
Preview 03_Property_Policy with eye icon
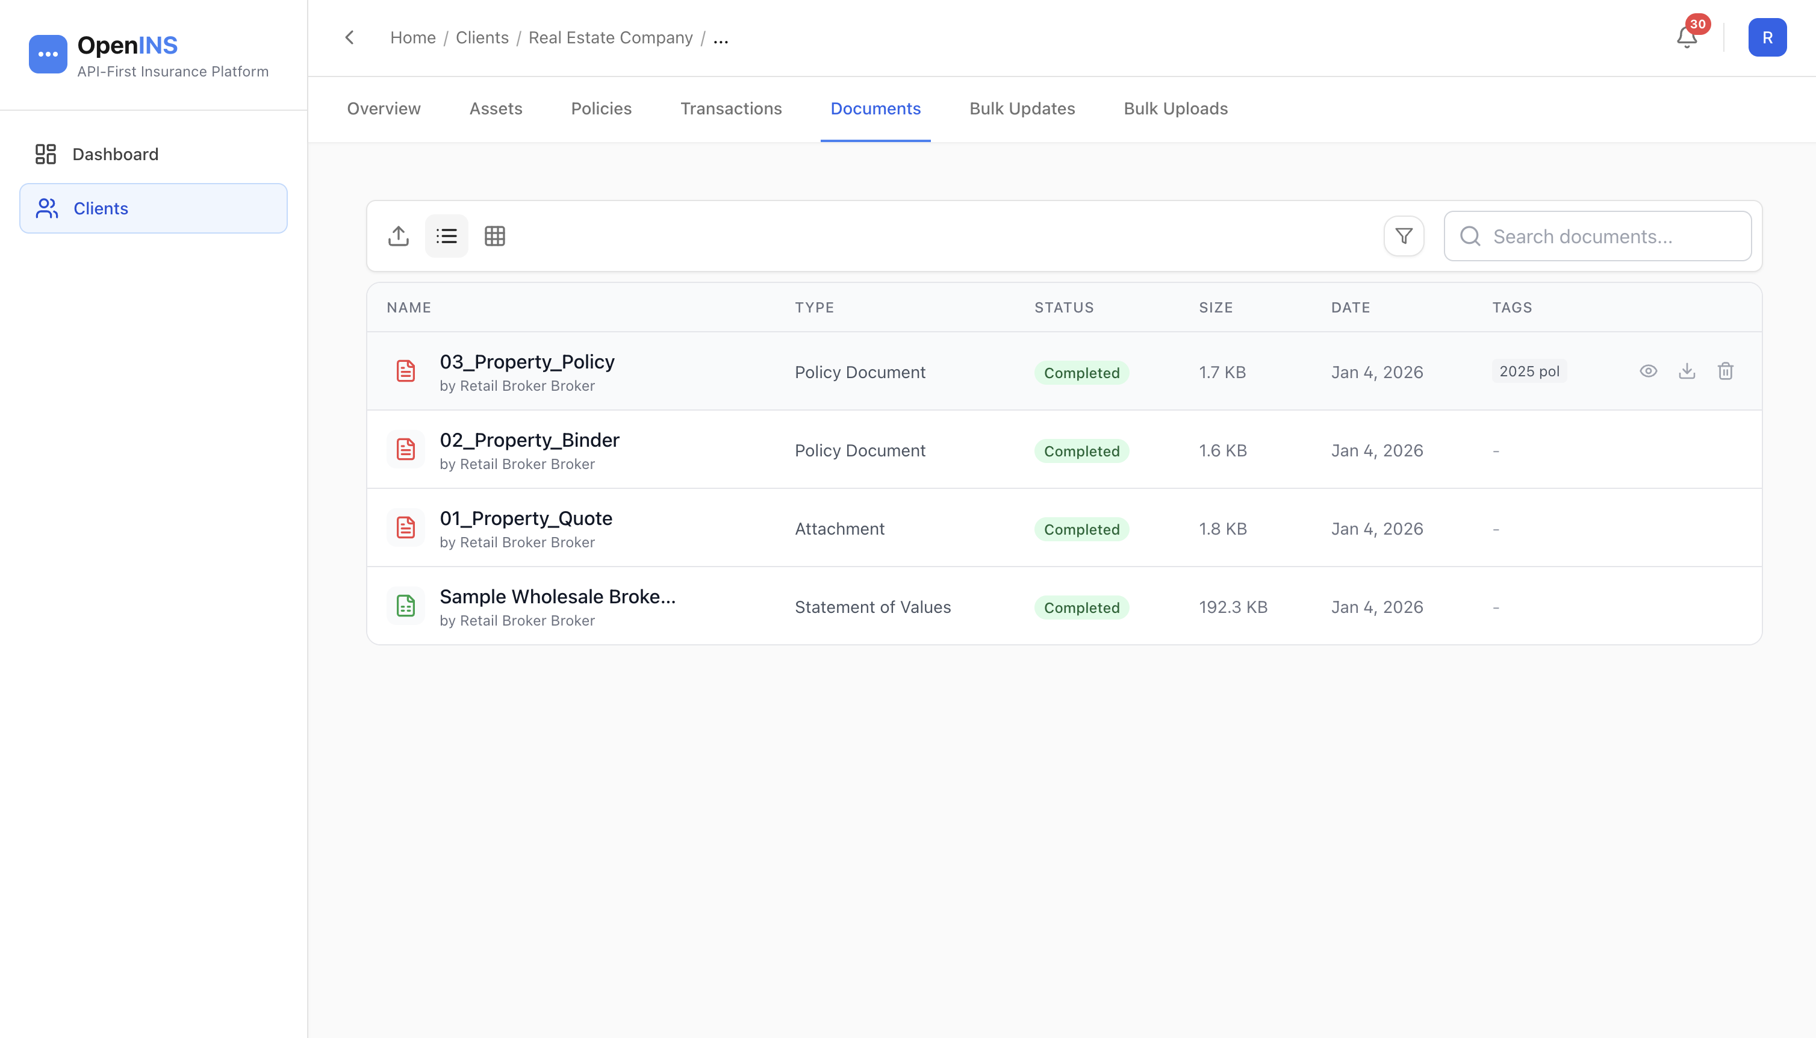pyautogui.click(x=1648, y=371)
